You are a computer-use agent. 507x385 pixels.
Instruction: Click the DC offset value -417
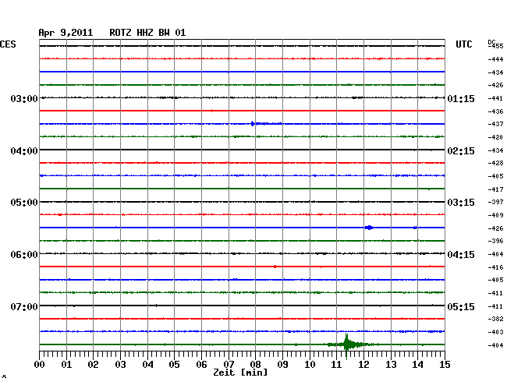(x=495, y=189)
